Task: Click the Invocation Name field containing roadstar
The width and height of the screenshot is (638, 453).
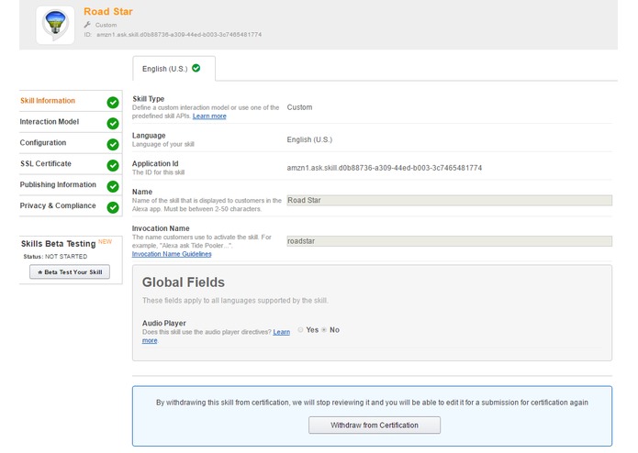Action: (x=449, y=241)
